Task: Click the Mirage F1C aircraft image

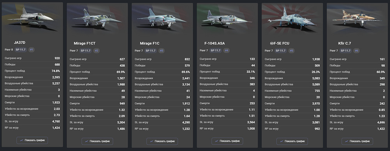Action: tap(162, 18)
